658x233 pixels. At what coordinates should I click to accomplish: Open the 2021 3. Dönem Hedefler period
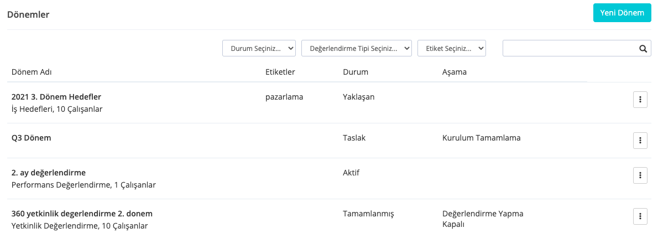56,97
